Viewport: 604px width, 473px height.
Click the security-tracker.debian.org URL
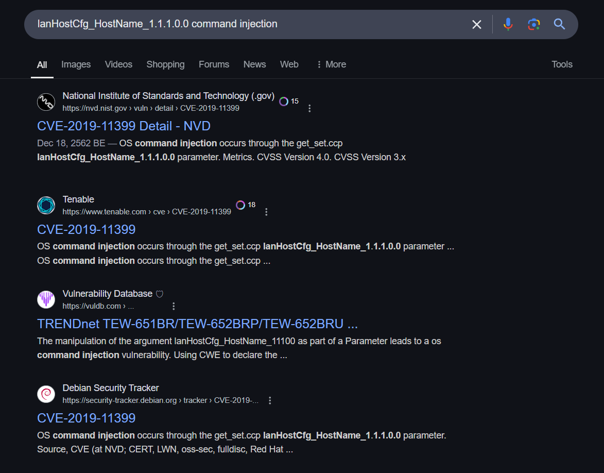160,400
